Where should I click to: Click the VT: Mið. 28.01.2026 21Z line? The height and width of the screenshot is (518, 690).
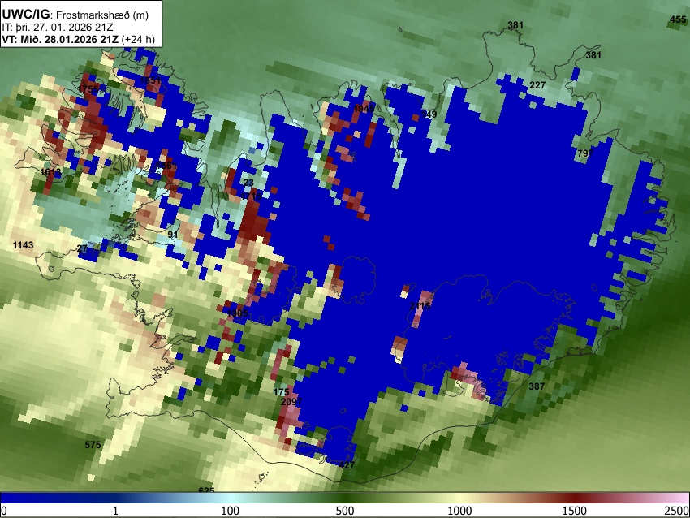click(60, 39)
